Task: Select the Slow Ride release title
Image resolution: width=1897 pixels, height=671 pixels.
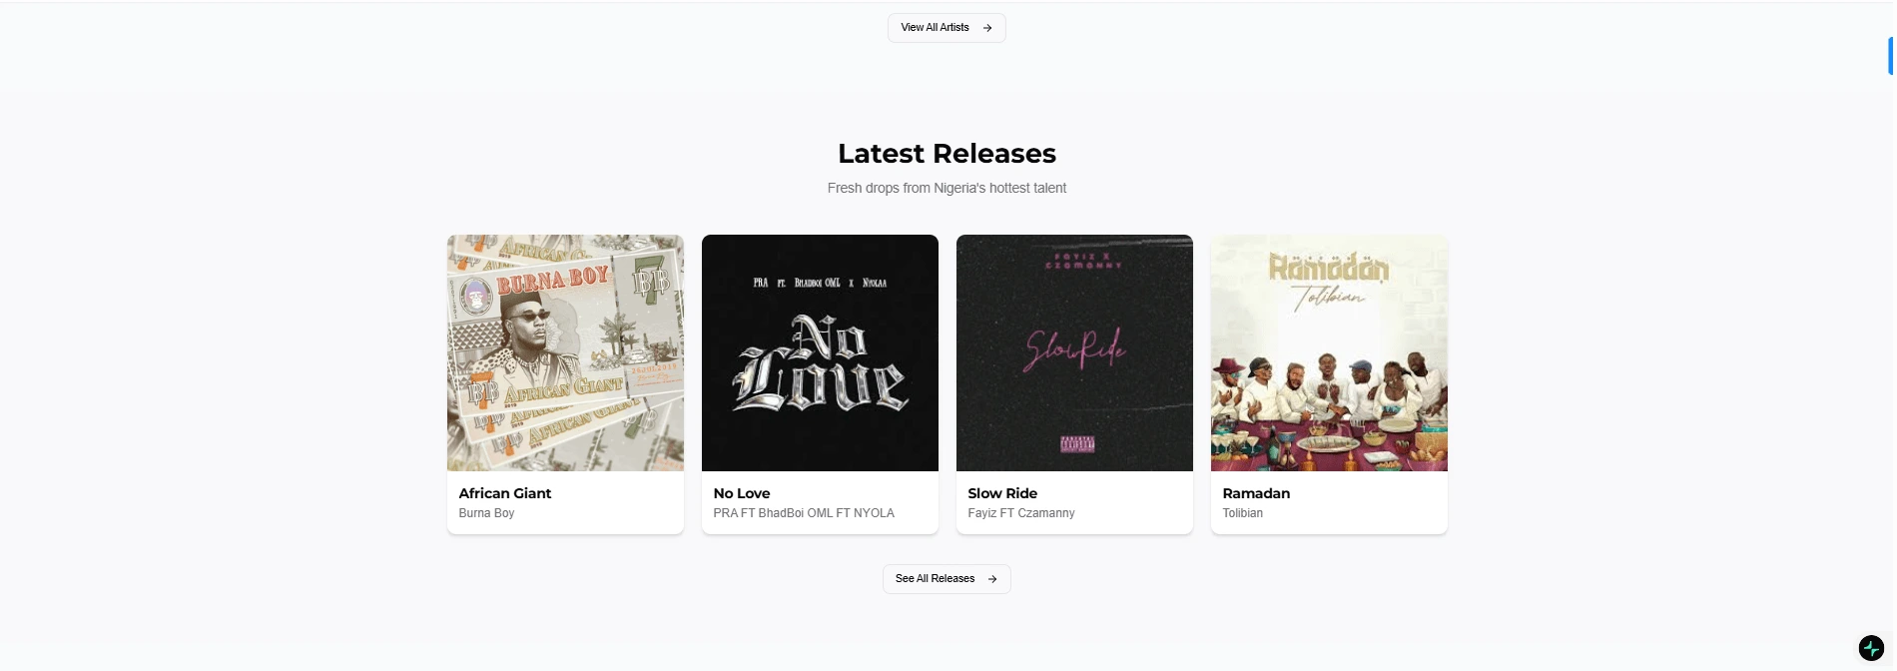Action: point(1002,493)
